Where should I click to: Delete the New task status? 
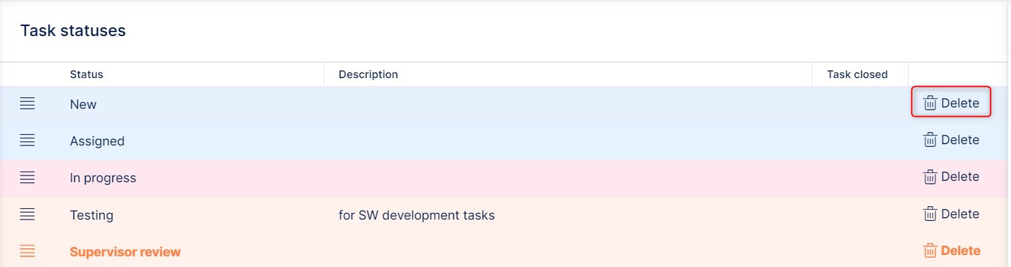(x=951, y=103)
